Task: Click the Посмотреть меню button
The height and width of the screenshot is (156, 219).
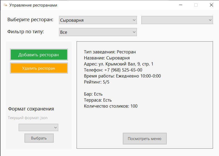Action: pos(145,138)
